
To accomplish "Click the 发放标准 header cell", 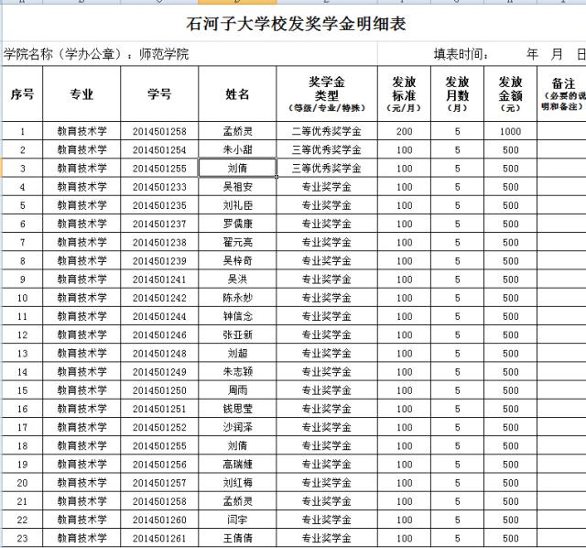I will [x=404, y=93].
